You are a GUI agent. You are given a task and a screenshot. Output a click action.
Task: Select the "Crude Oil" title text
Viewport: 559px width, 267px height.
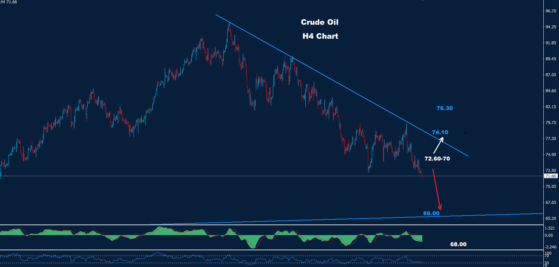319,22
